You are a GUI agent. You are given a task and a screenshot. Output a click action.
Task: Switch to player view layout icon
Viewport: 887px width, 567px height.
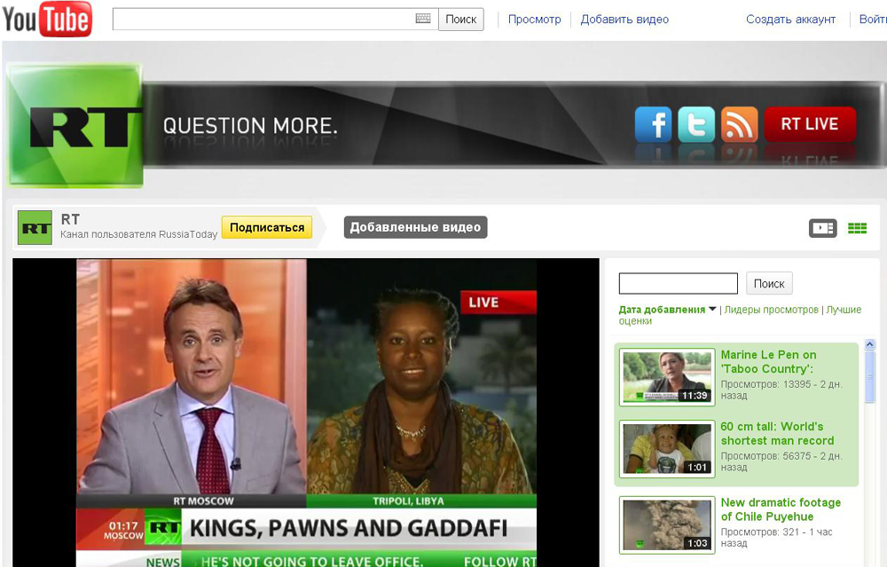click(822, 228)
